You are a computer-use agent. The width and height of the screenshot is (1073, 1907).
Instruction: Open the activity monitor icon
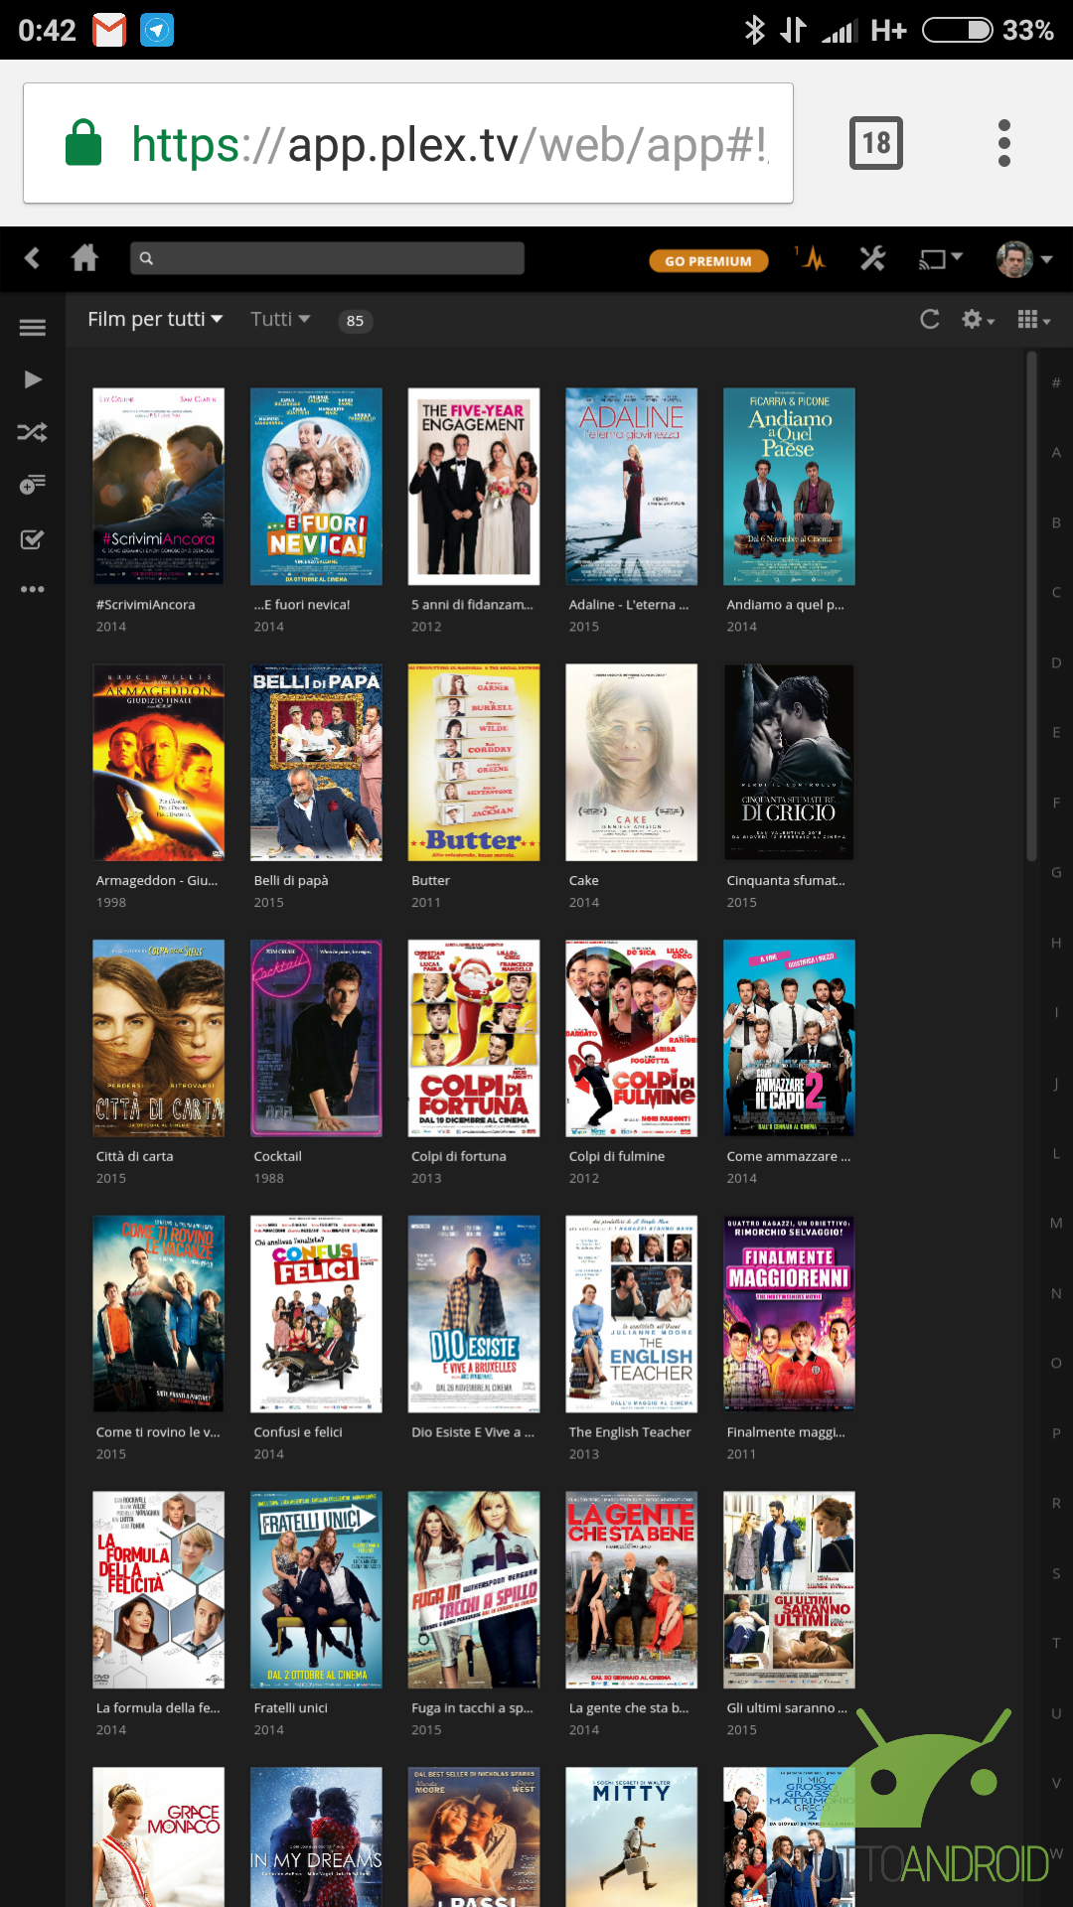tap(814, 259)
